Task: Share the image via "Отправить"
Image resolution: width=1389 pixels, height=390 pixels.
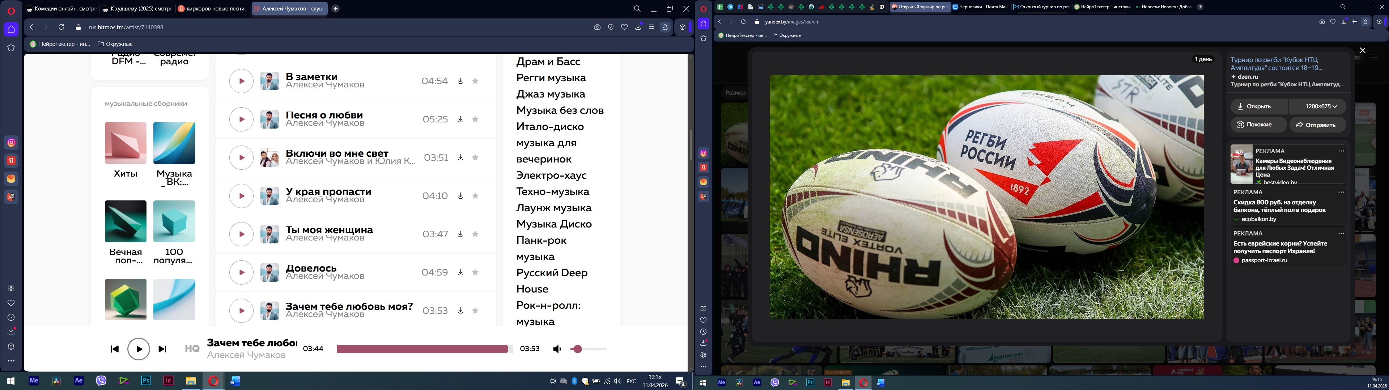Action: point(1317,125)
